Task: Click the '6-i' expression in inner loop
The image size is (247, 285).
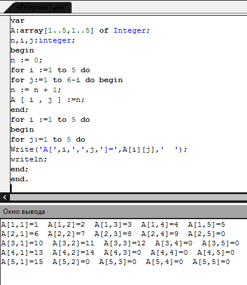Action: [x=74, y=80]
